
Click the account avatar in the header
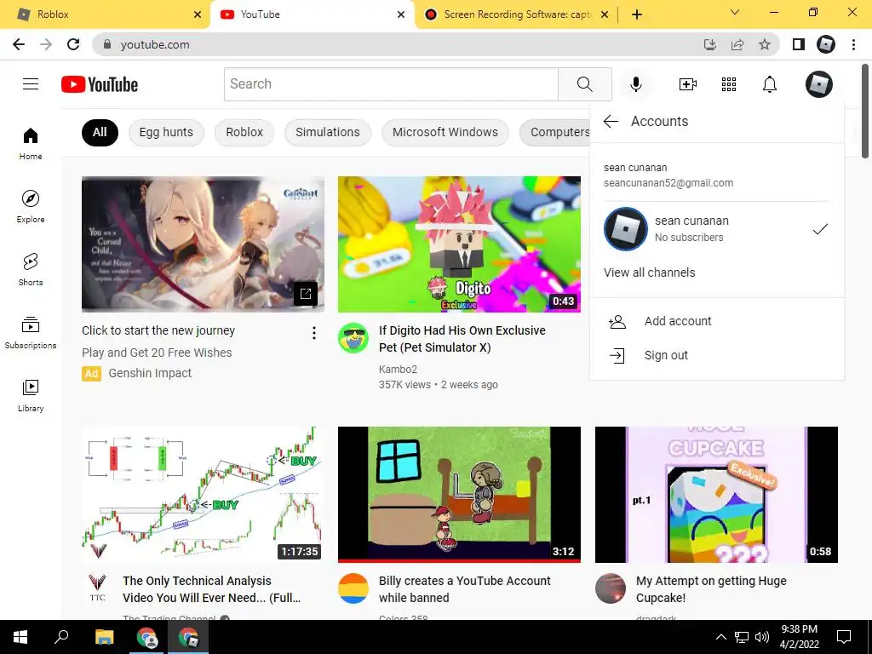[x=819, y=84]
